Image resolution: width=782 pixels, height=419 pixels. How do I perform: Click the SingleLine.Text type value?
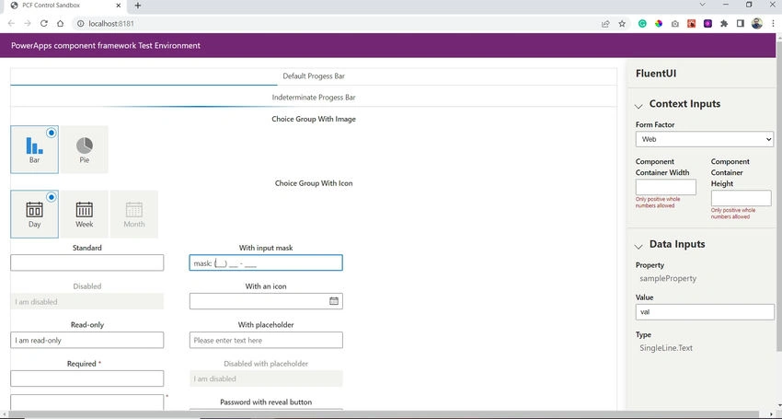tap(666, 348)
